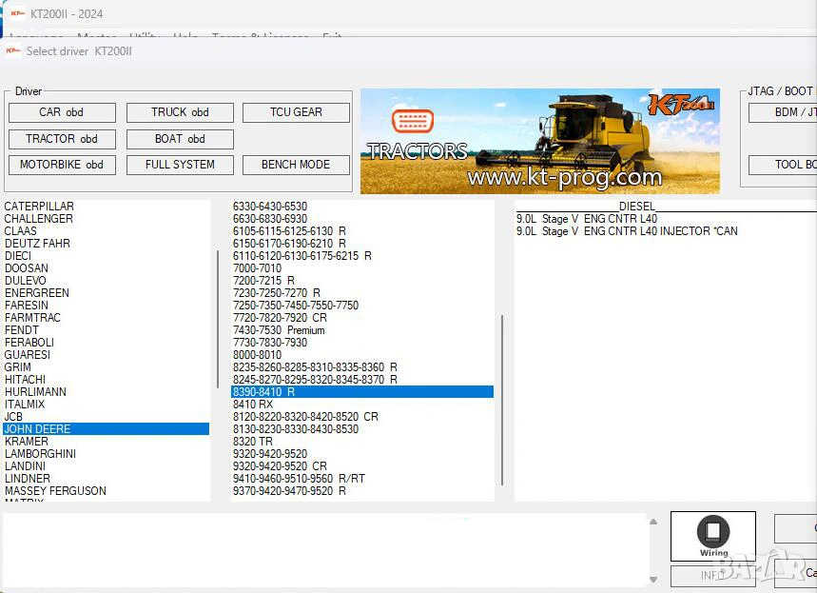Select the CAR obd driver button
Image resolution: width=817 pixels, height=593 pixels.
62,112
